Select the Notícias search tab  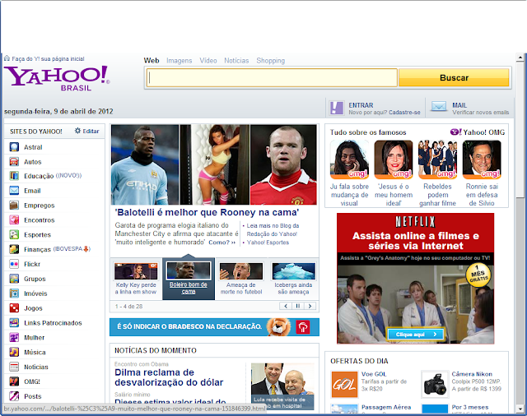pos(236,61)
